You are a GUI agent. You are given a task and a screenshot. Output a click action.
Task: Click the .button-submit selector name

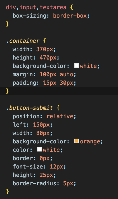pos(29,108)
